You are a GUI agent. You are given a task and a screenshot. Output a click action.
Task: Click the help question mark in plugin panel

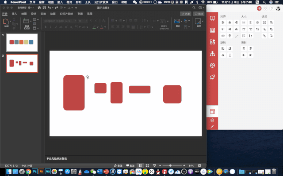click(271, 8)
